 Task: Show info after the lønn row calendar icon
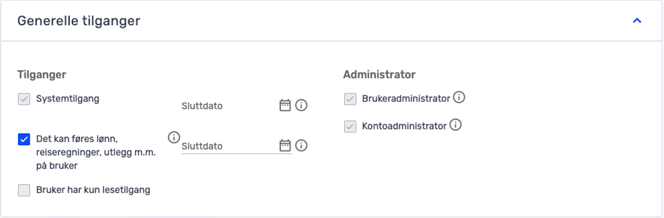(x=301, y=146)
